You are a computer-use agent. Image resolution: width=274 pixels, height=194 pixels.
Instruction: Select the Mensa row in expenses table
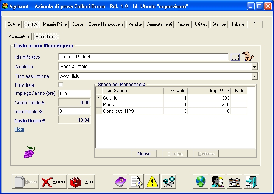pyautogui.click(x=133, y=105)
